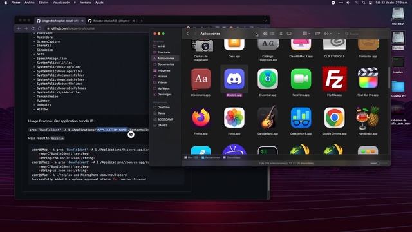The width and height of the screenshot is (412, 232).
Task: Open the Archivo menu
Action: point(30,3)
